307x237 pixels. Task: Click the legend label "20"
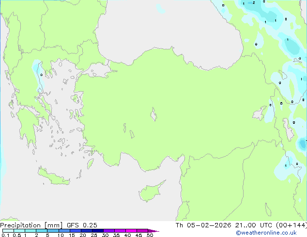click(83, 235)
